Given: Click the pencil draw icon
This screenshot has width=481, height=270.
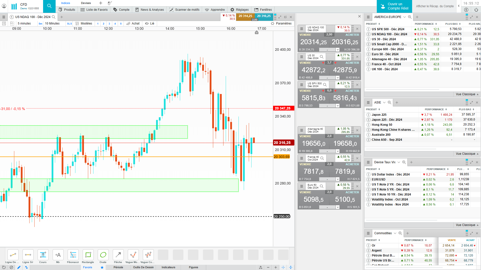Looking at the screenshot, I should tap(19, 267).
